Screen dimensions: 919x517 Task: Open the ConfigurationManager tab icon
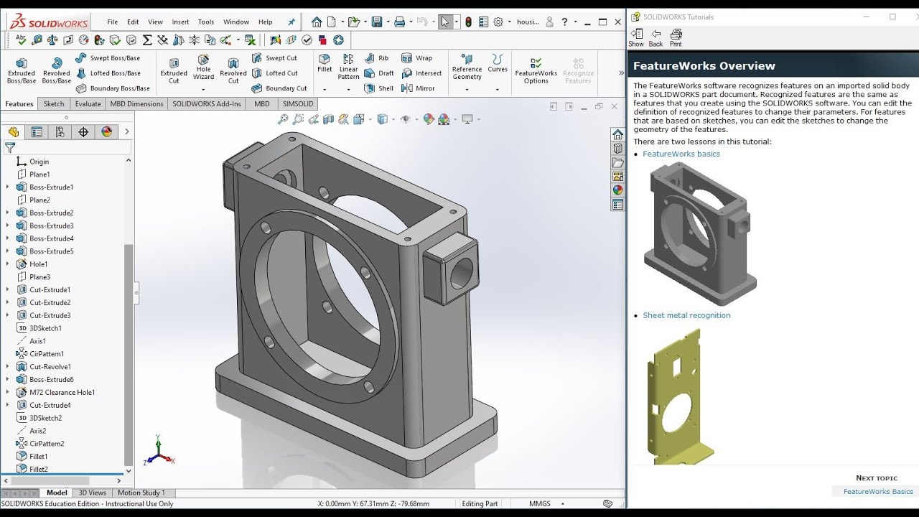(x=60, y=131)
